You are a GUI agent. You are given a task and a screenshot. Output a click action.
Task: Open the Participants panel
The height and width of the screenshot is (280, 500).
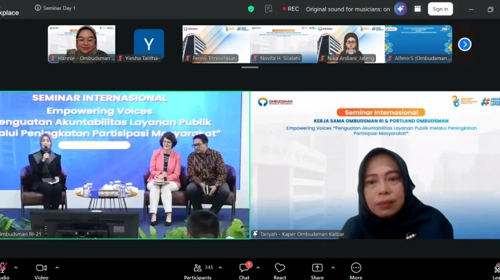coord(199,271)
